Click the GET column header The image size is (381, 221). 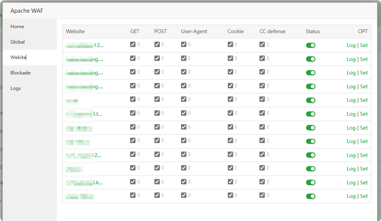135,31
